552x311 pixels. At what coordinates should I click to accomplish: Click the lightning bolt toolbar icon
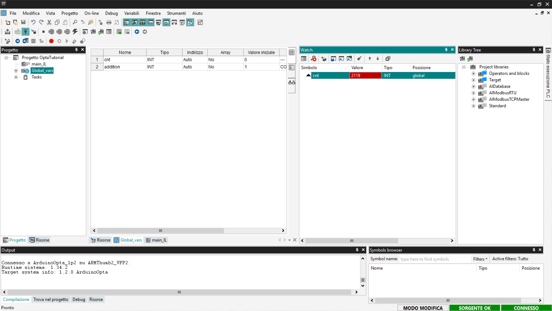tap(75, 32)
